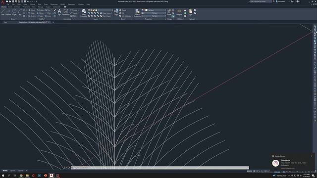Screen dimensions: 317x178
Task: Click Make Current layer button
Action: [x=106, y=13]
